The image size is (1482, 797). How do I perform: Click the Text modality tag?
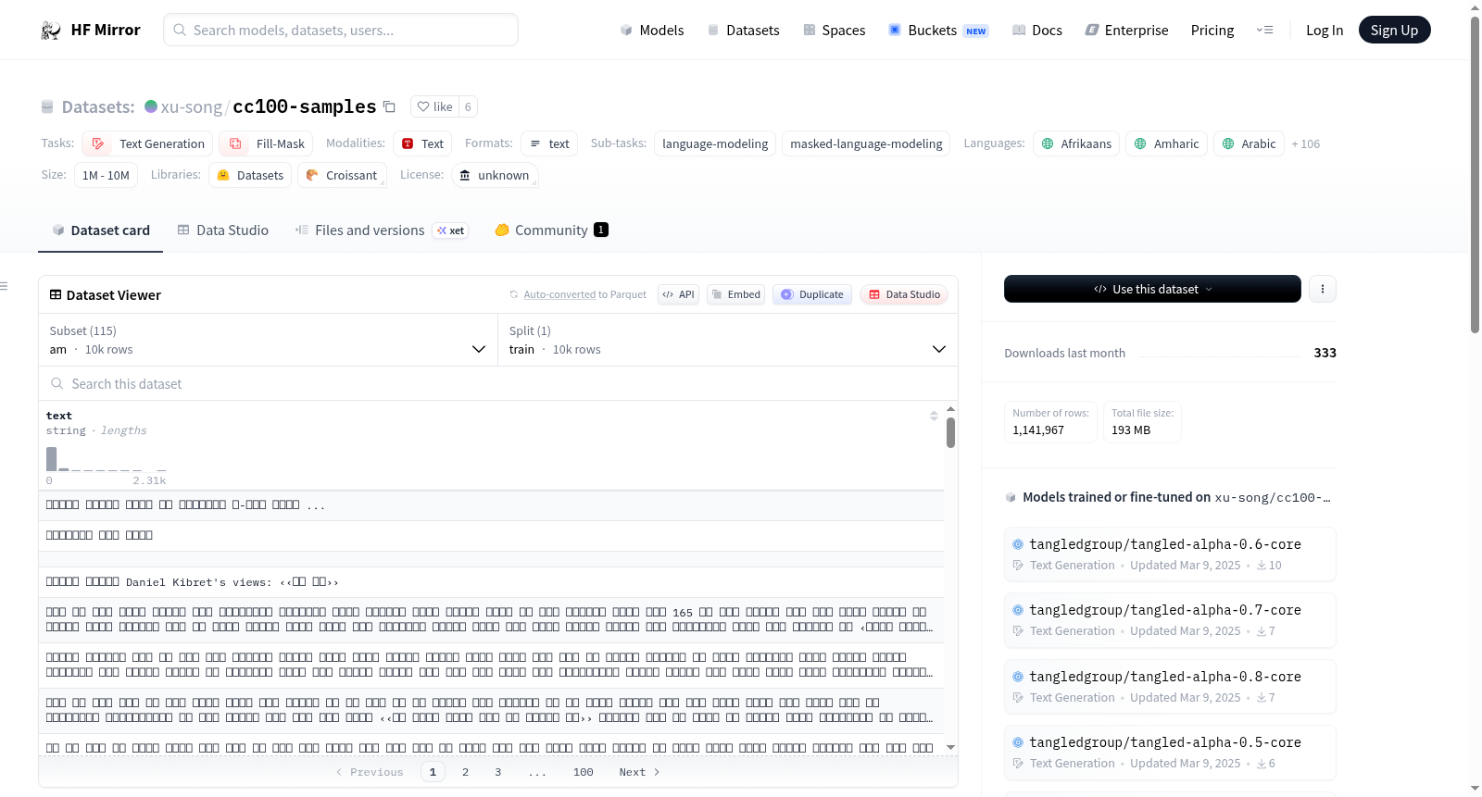(x=423, y=144)
